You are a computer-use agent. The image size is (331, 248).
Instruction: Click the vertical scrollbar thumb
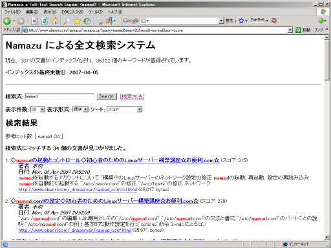[x=326, y=60]
